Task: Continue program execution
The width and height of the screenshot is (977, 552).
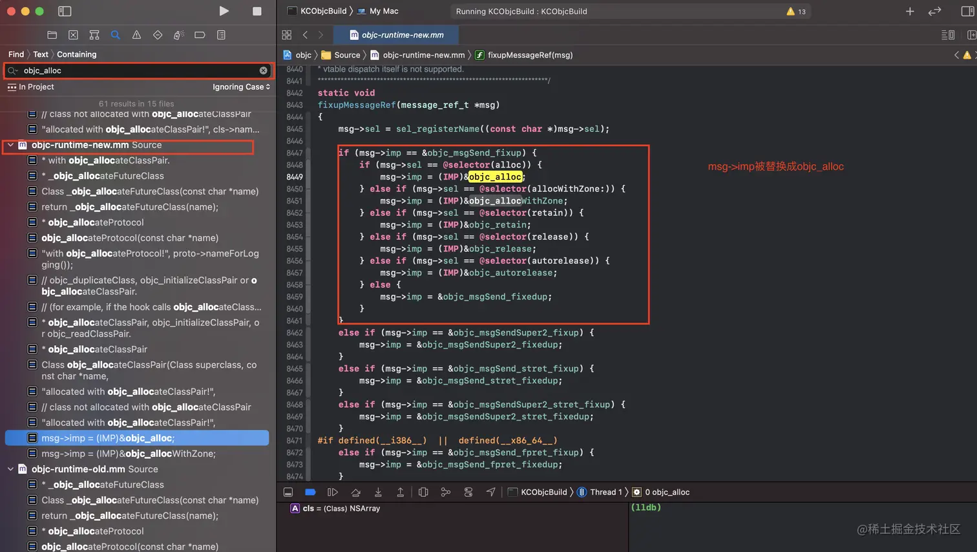Action: [x=333, y=493]
